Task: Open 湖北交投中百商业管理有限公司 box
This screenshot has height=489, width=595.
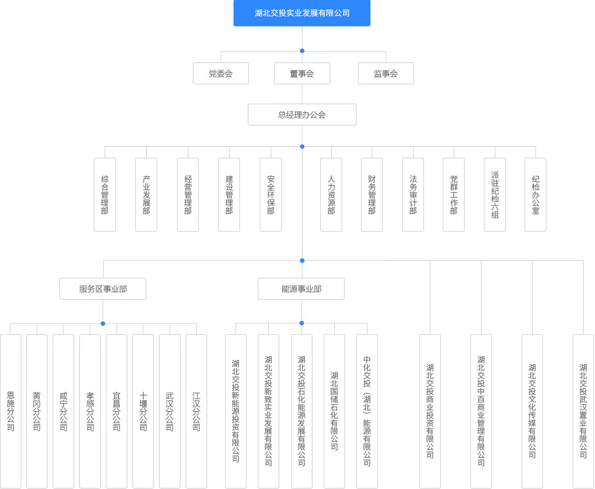Action: [481, 412]
